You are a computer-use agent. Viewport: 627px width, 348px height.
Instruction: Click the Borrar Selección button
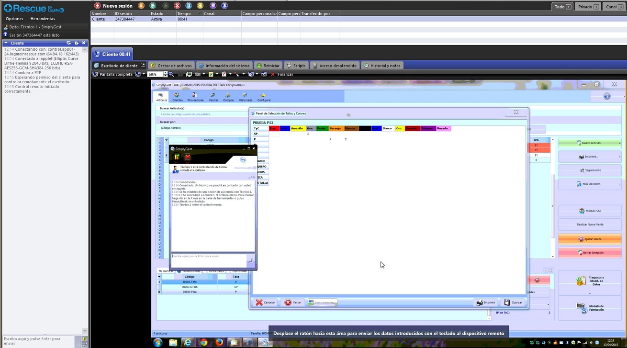(590, 252)
